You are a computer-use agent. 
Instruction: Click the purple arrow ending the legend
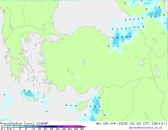tap(84, 127)
